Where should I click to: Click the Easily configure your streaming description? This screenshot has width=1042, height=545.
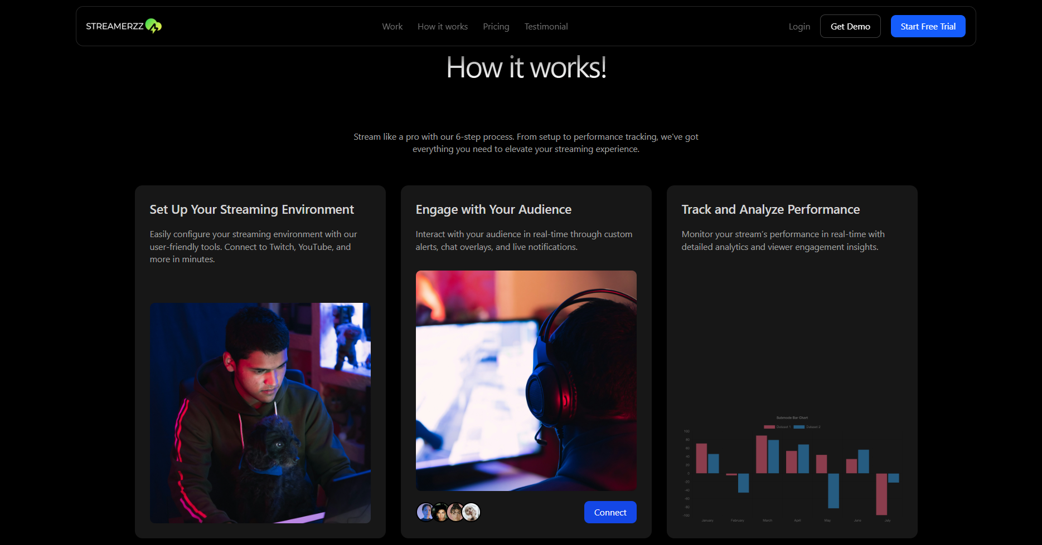point(254,247)
